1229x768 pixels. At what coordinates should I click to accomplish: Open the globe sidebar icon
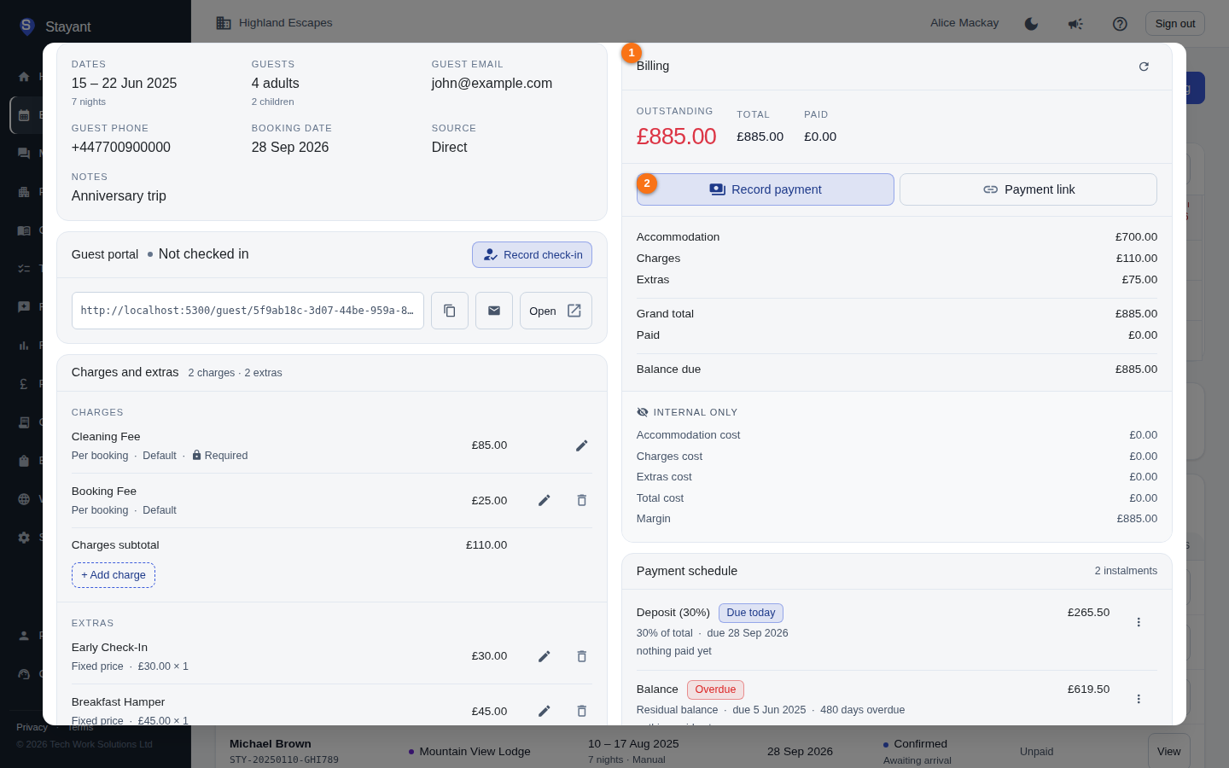click(24, 499)
